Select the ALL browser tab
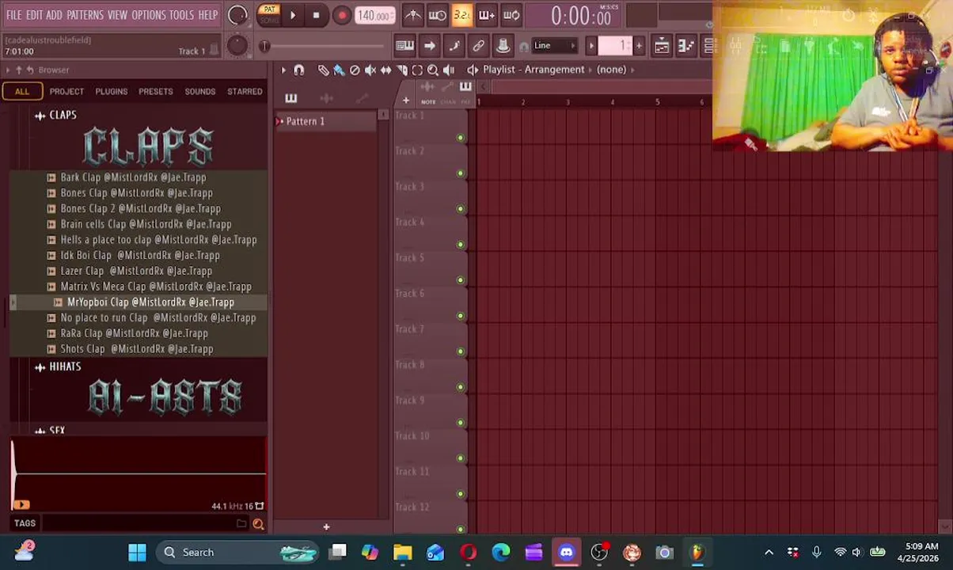Viewport: 953px width, 570px height. tap(22, 92)
